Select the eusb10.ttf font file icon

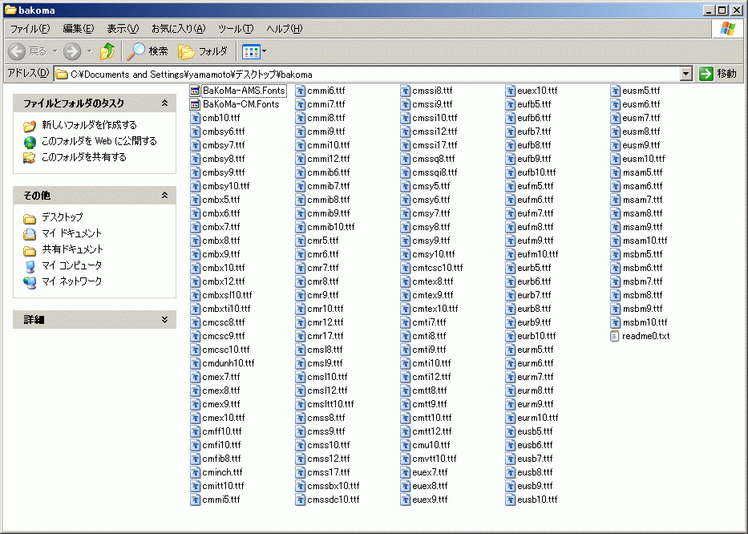[510, 500]
